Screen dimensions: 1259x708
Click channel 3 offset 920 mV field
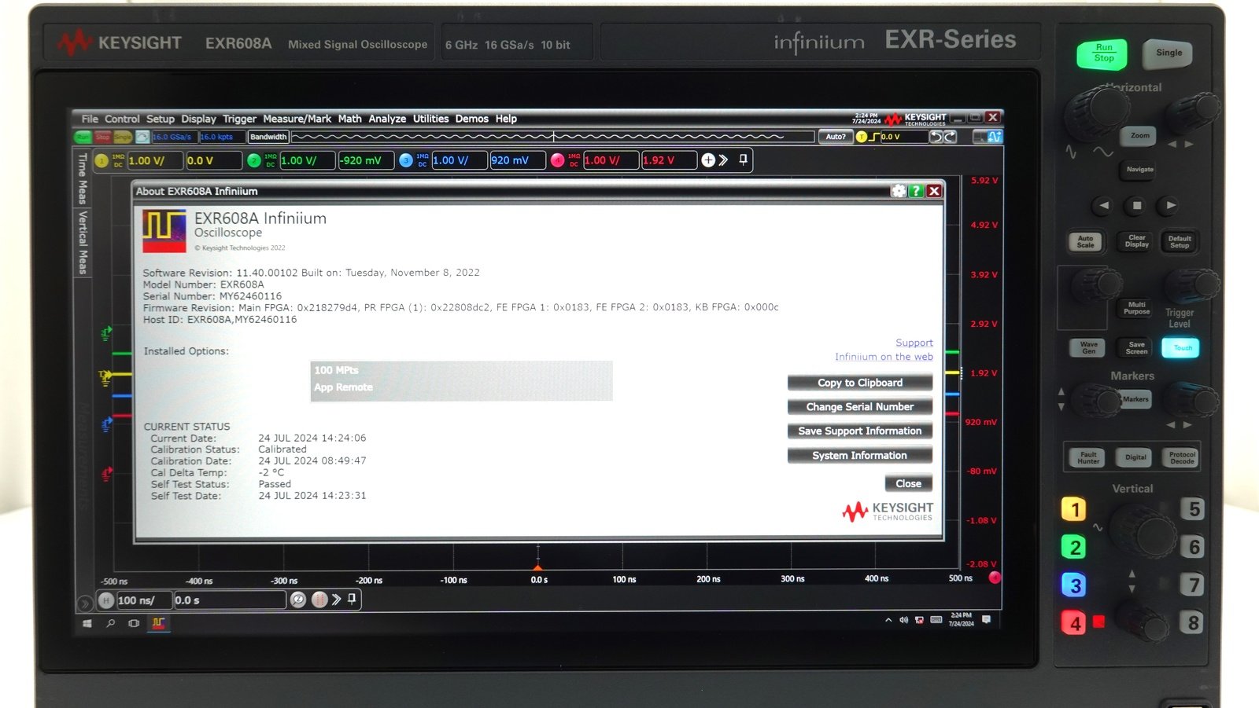[x=519, y=160]
